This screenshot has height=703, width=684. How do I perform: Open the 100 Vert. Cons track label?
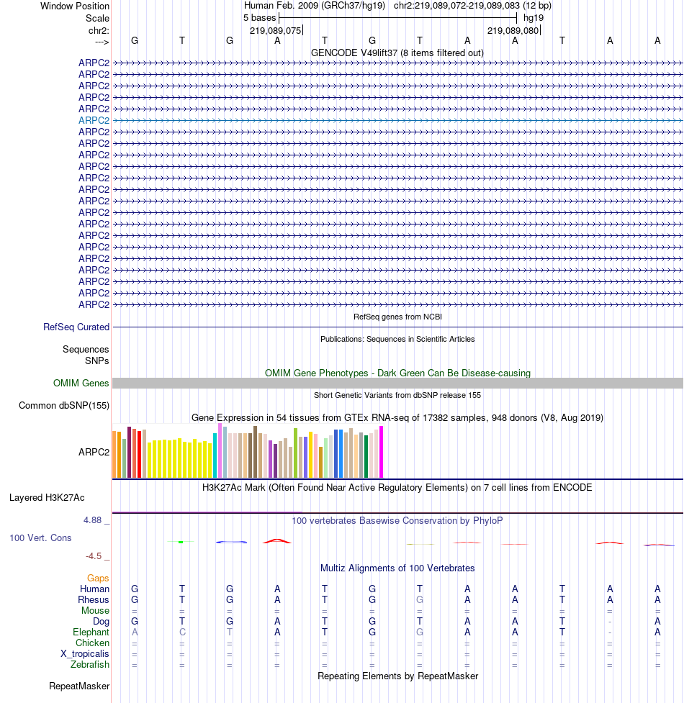40,538
